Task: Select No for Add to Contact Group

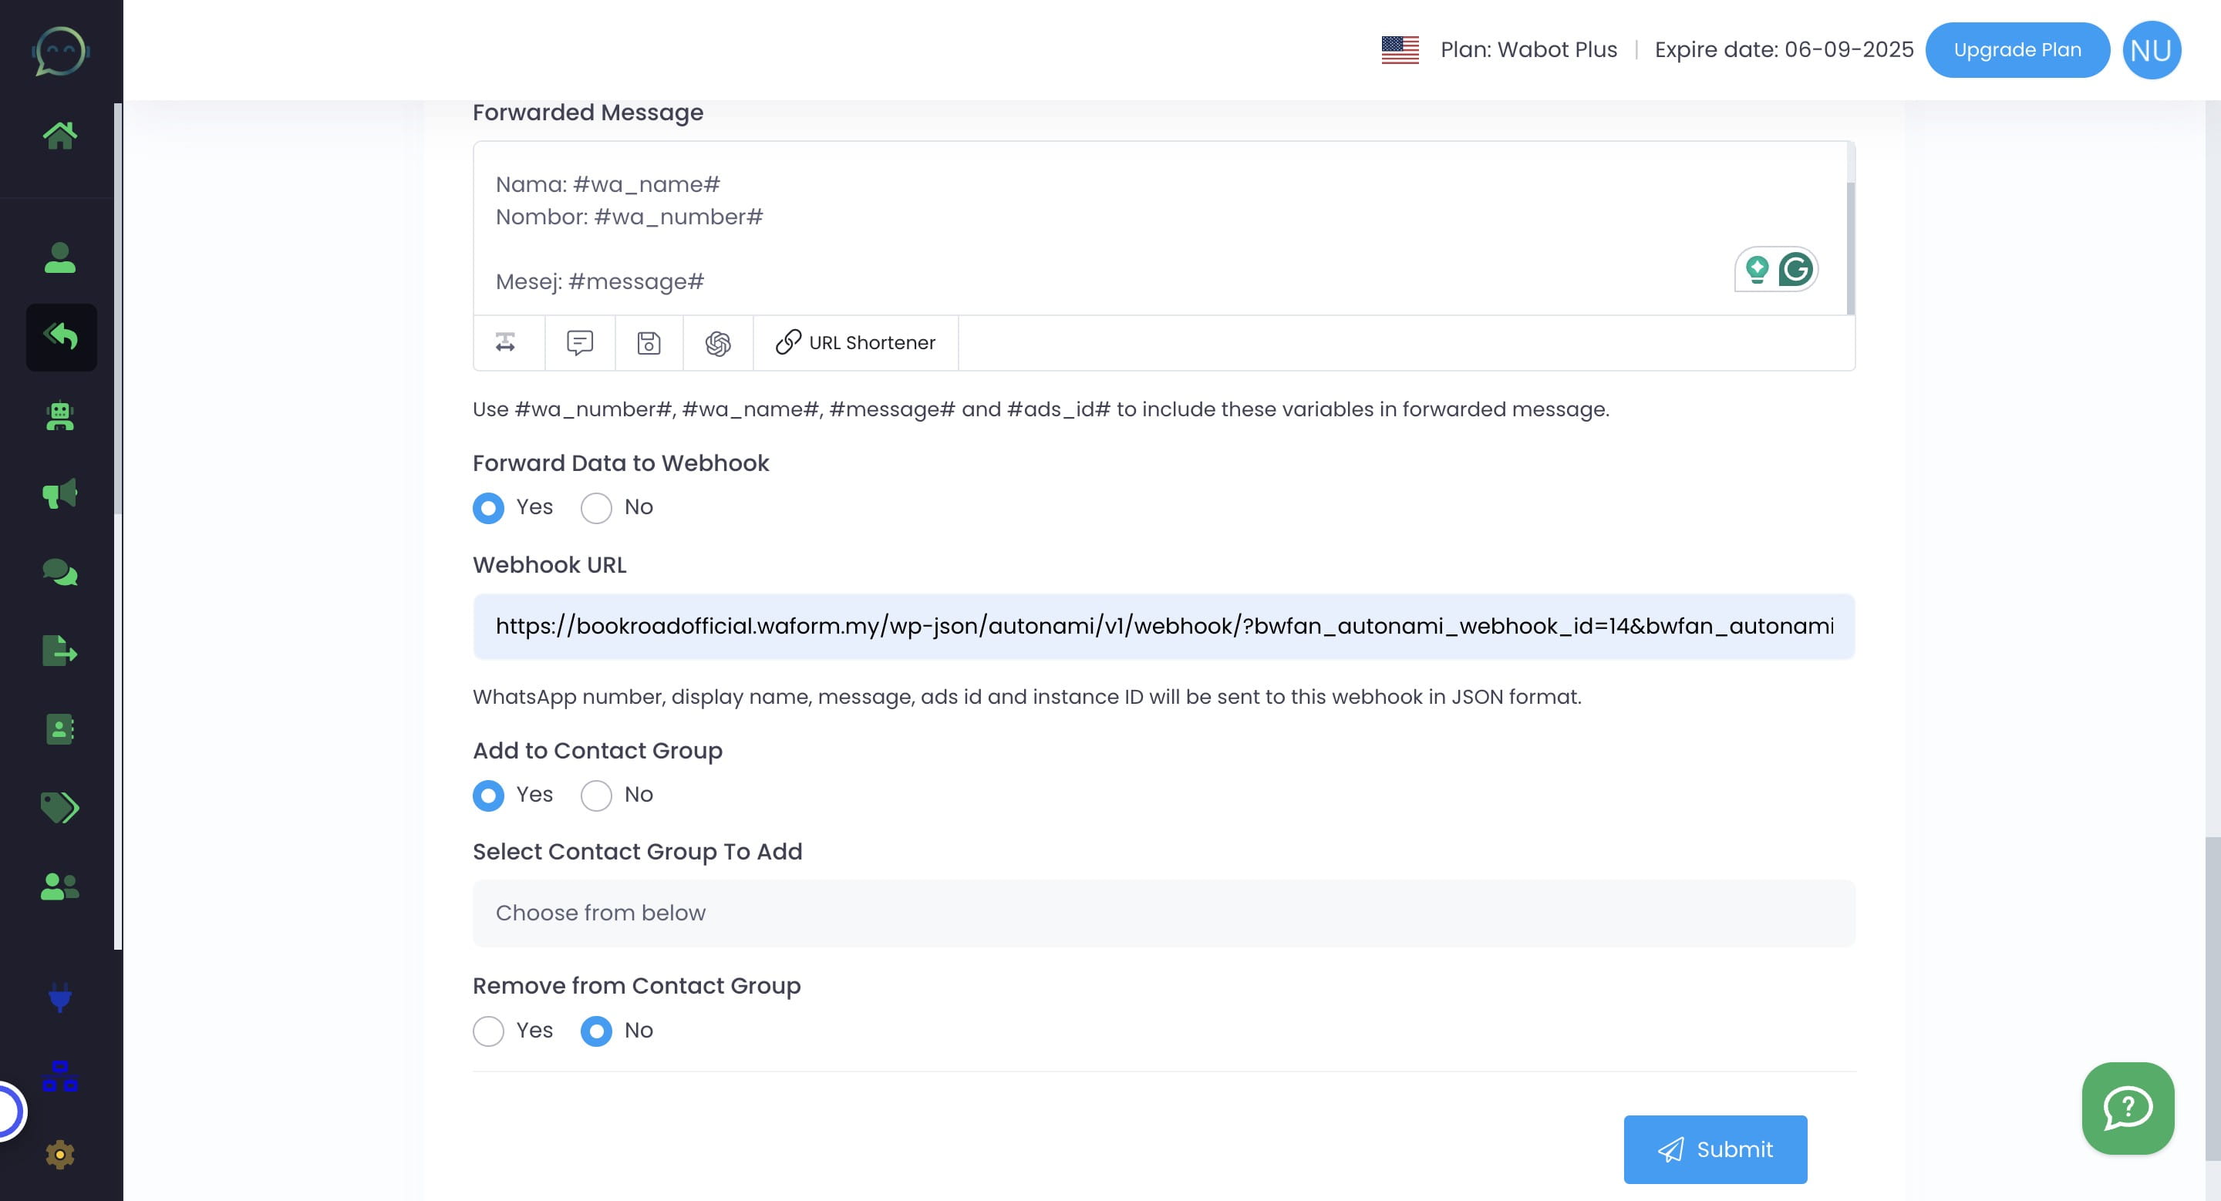Action: 596,796
